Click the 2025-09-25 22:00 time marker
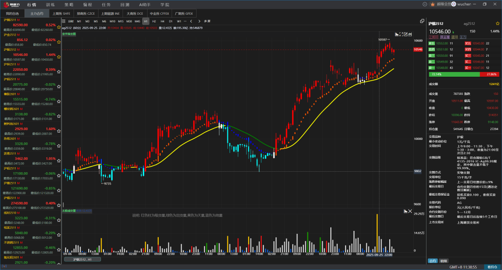The width and height of the screenshot is (502, 270). point(379,255)
